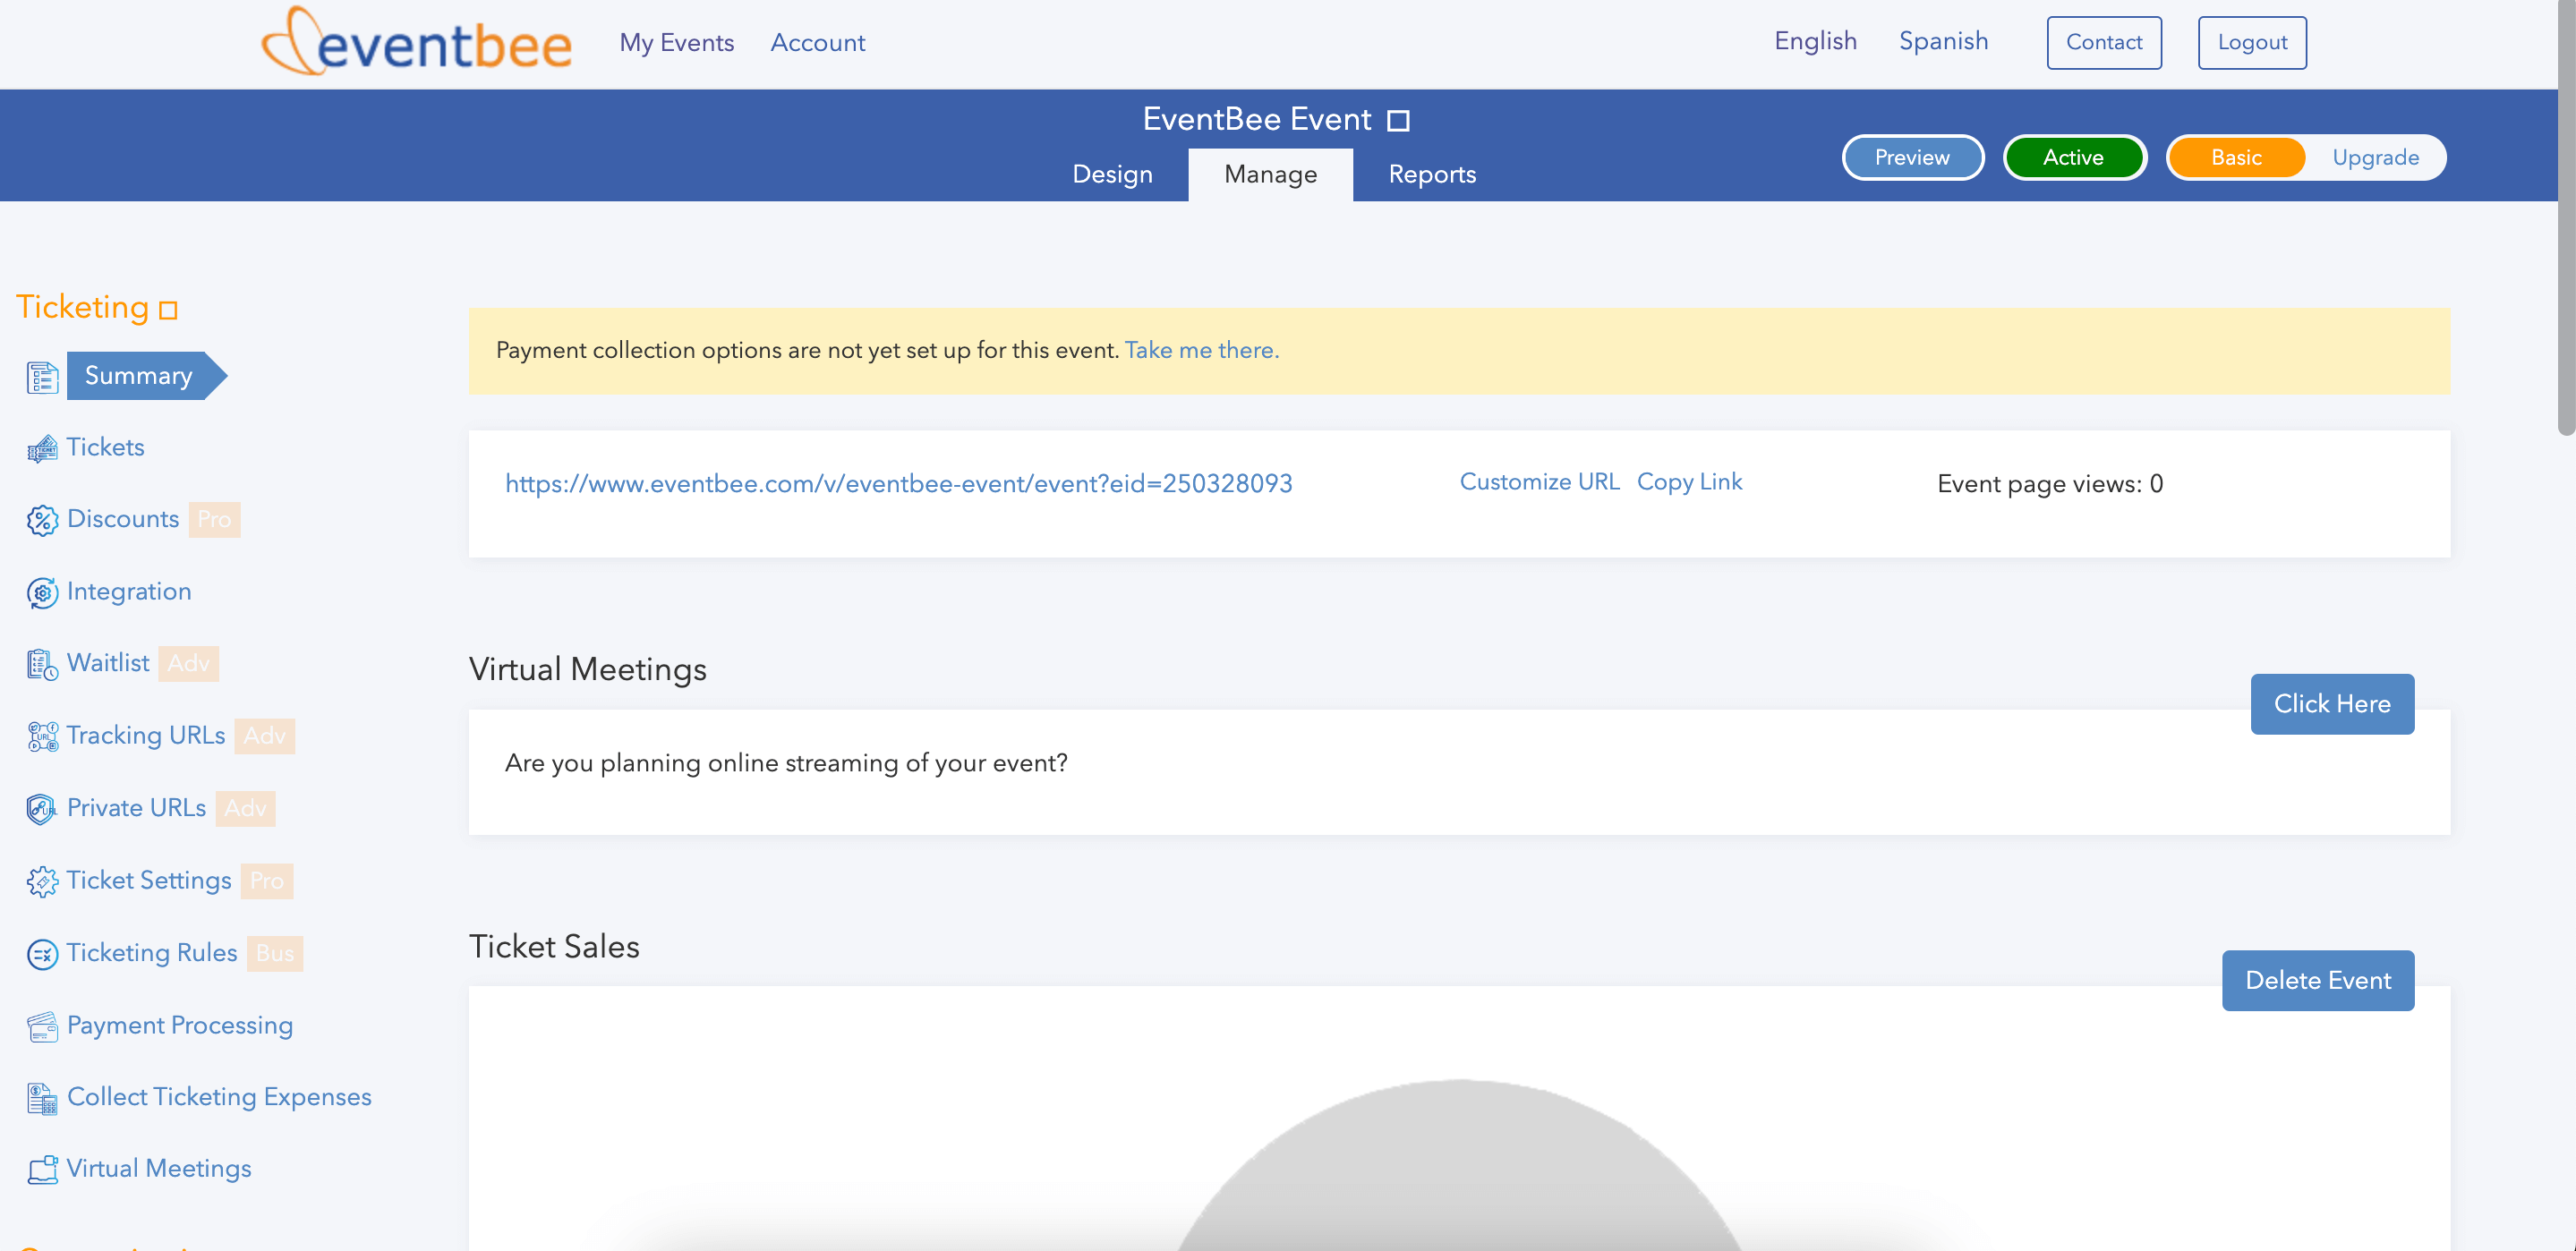Click the Tracking URLs sidebar icon
Viewport: 2576px width, 1251px height.
[x=43, y=737]
